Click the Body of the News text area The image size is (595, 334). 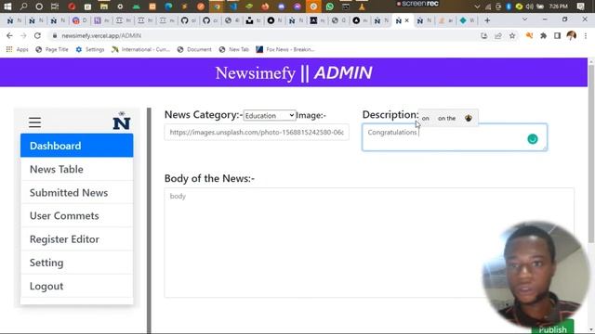pyautogui.click(x=369, y=242)
